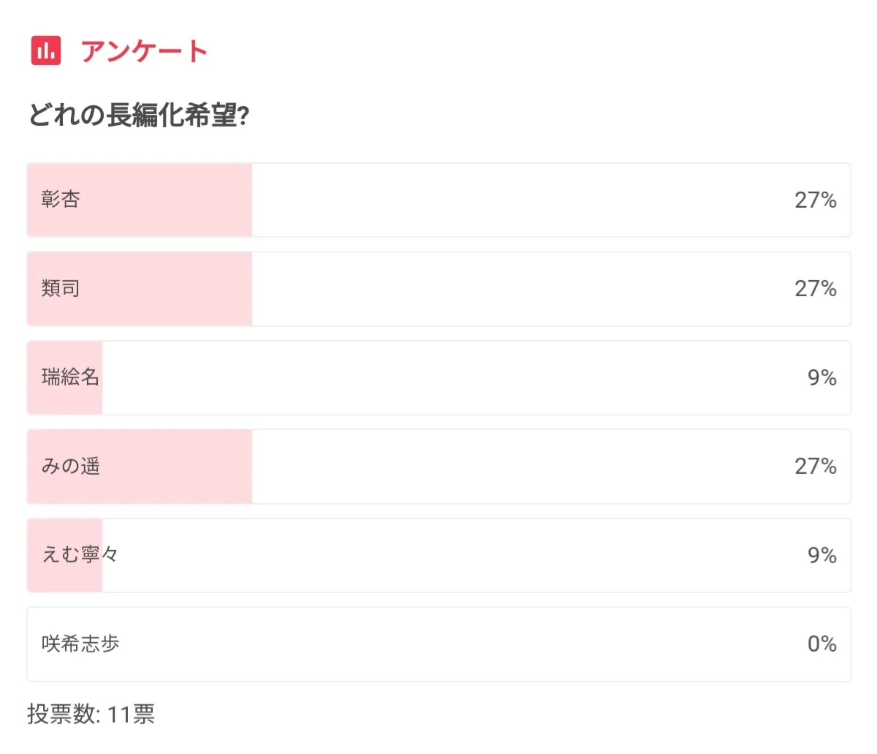The width and height of the screenshot is (877, 754).
Task: Click the 投票数: 11票 vote count
Action: tap(91, 715)
